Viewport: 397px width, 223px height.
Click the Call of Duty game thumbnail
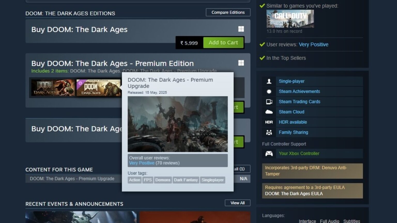click(x=290, y=18)
